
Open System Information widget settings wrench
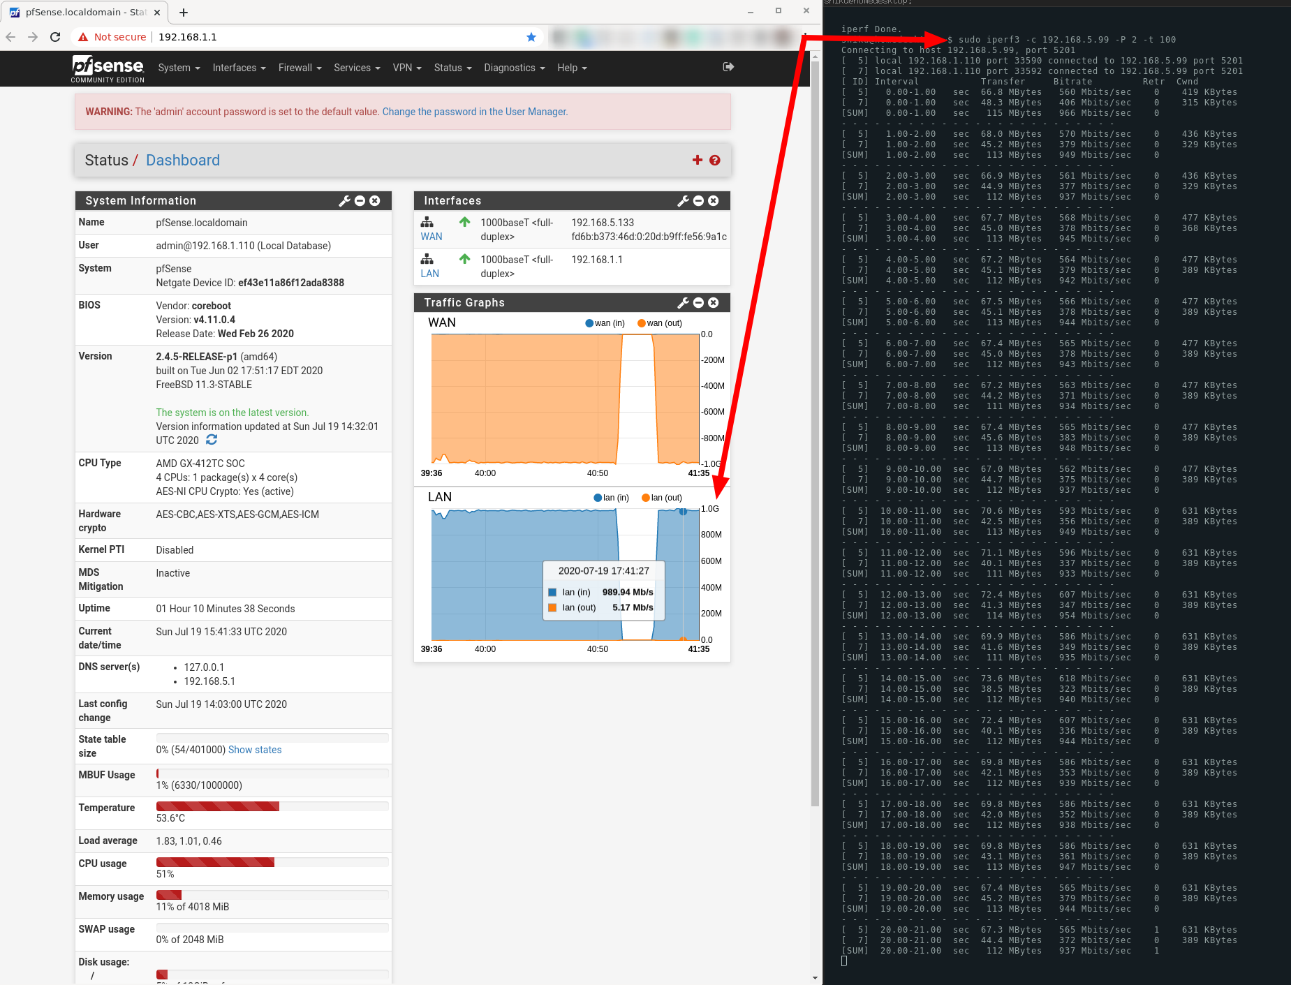pos(344,200)
